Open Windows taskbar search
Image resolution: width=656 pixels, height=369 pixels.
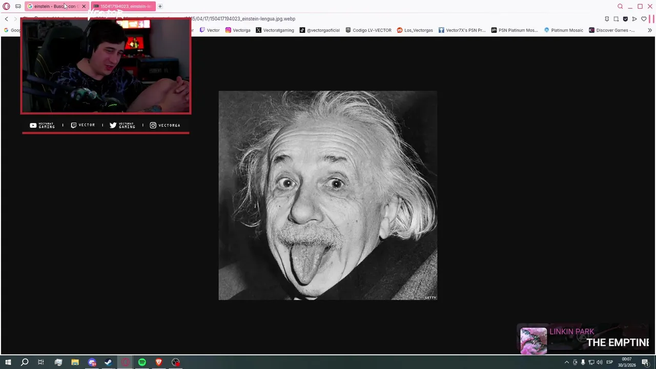[24, 362]
